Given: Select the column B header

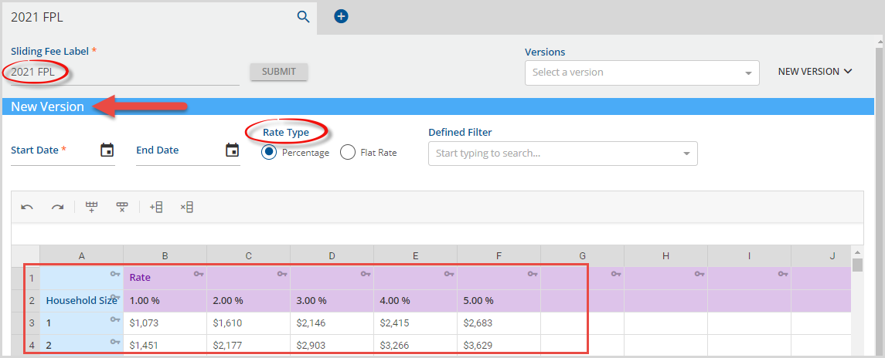Looking at the screenshot, I should pyautogui.click(x=165, y=255).
